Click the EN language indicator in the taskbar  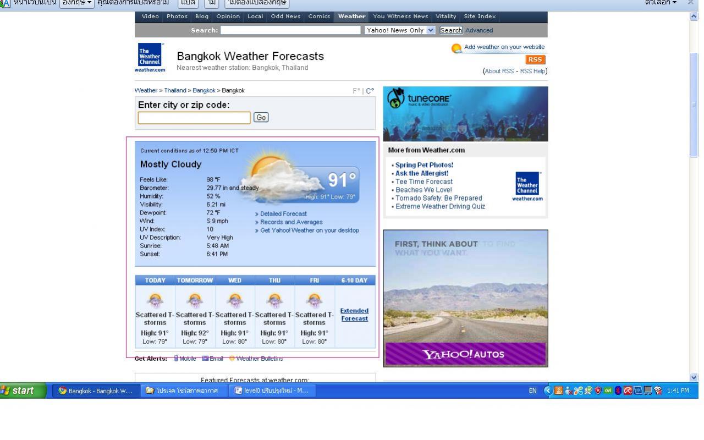pyautogui.click(x=532, y=391)
